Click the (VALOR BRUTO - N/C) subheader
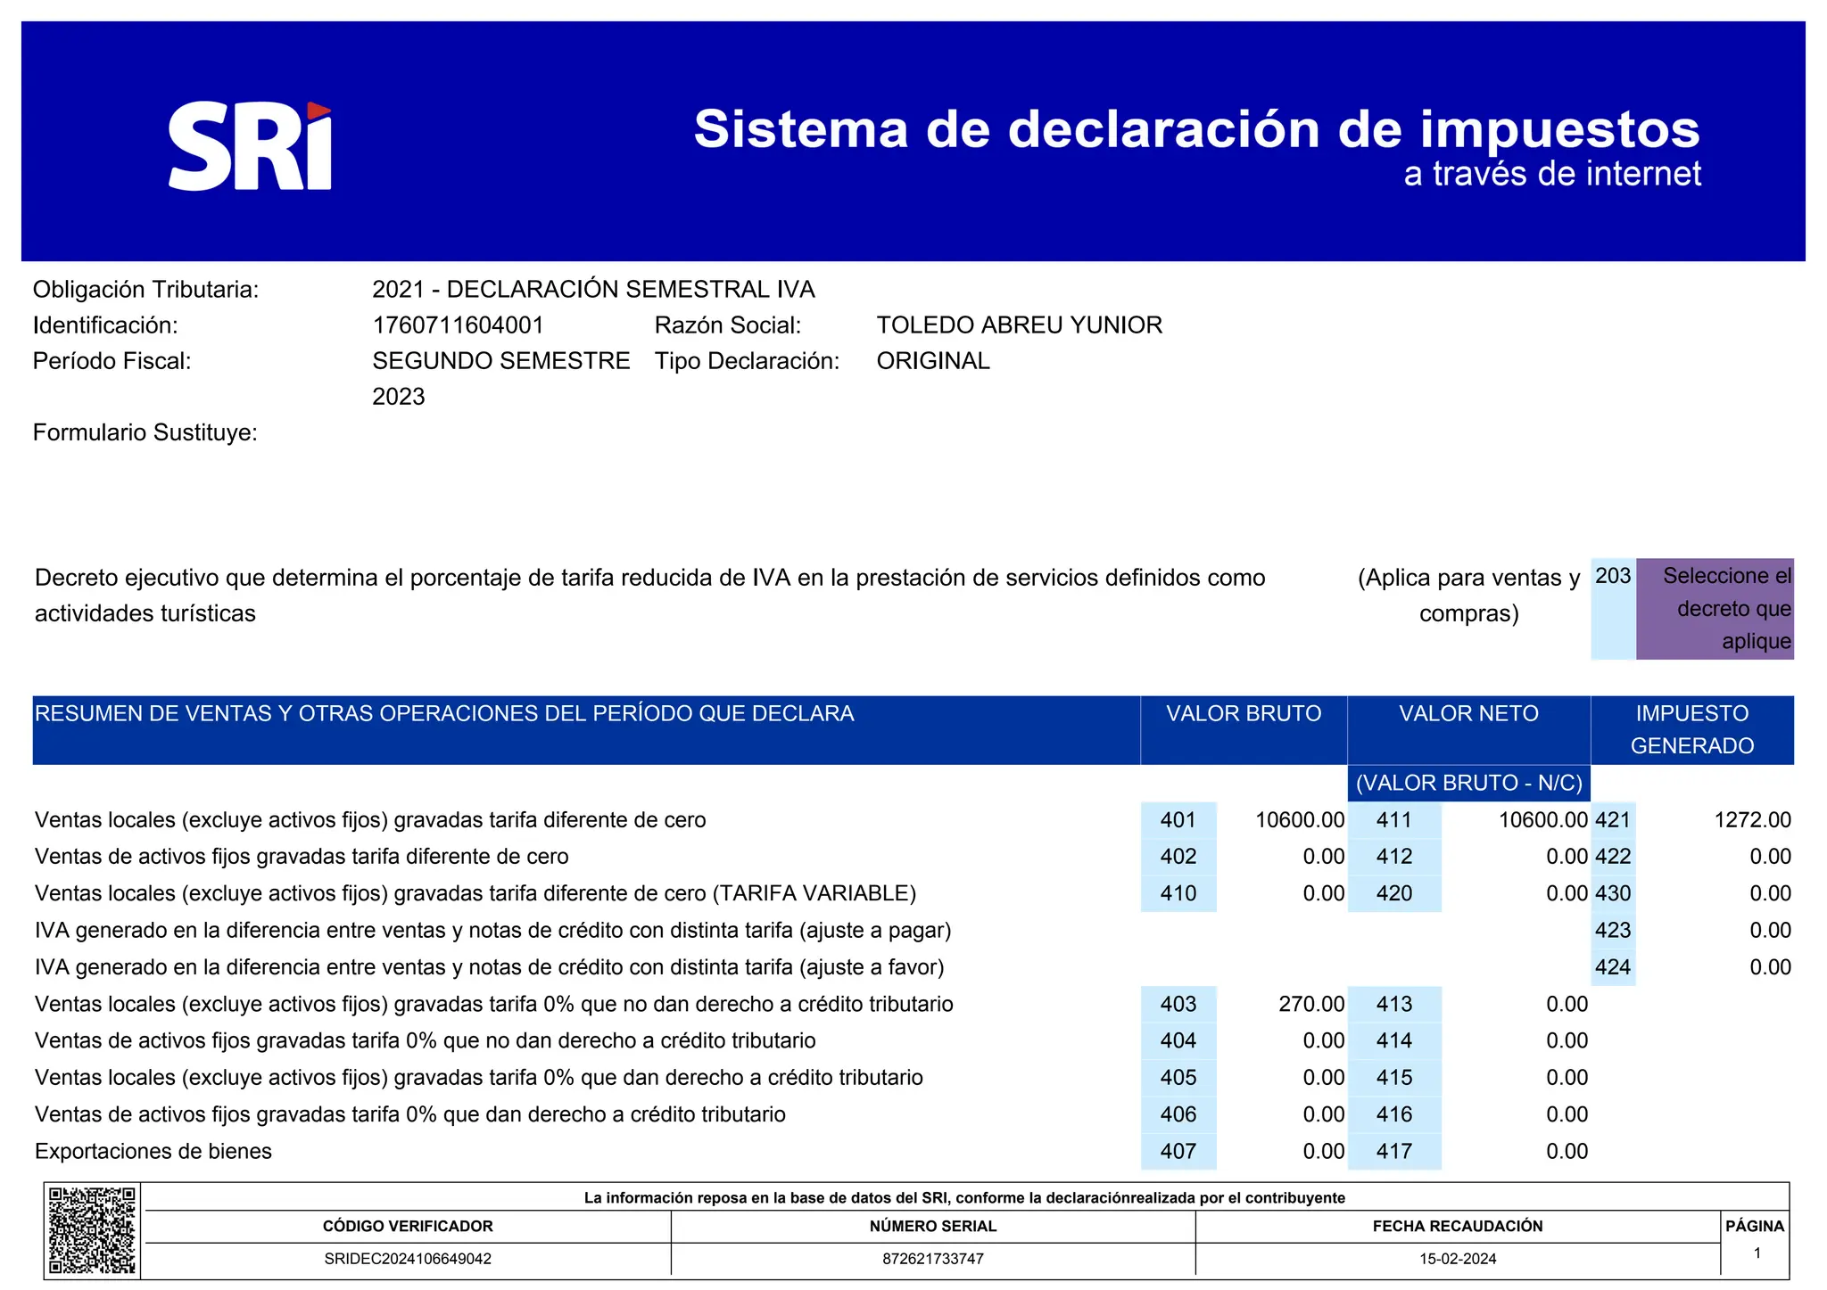 [1468, 783]
